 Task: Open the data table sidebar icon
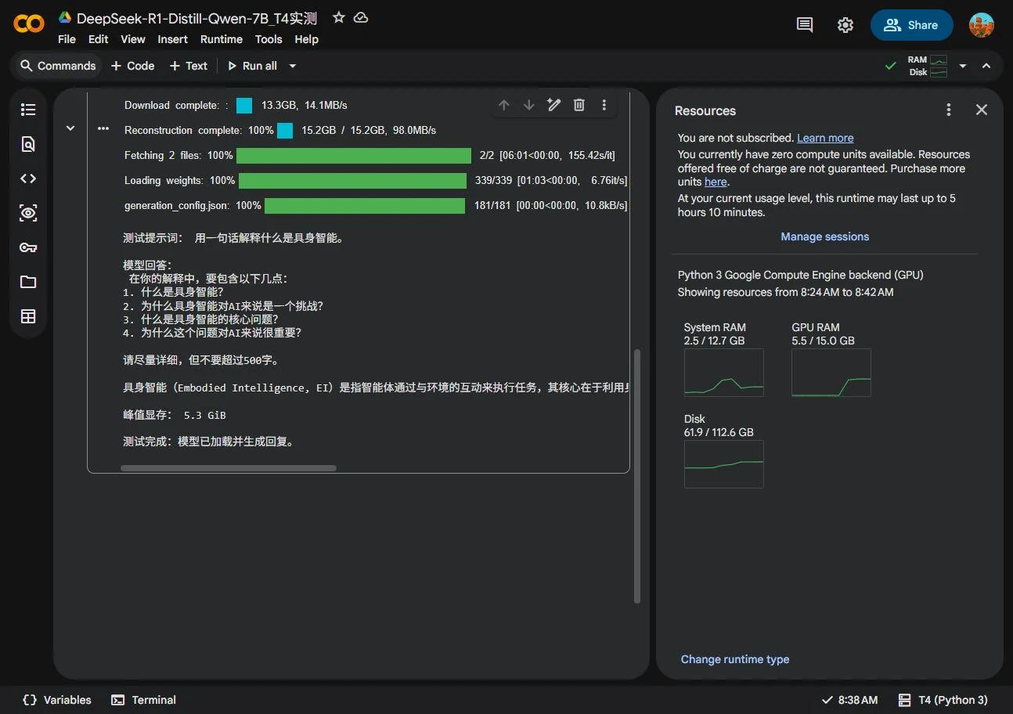click(x=28, y=316)
